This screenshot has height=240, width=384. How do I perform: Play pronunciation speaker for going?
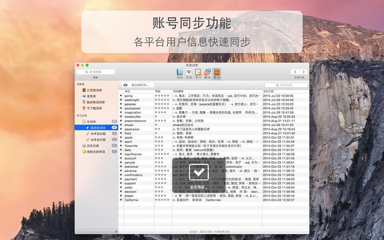121,96
